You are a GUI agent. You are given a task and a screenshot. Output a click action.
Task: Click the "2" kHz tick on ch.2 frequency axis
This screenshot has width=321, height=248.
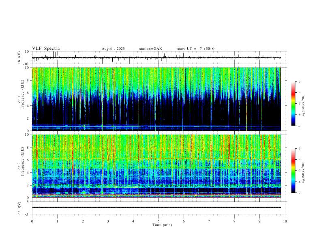(x=28, y=185)
